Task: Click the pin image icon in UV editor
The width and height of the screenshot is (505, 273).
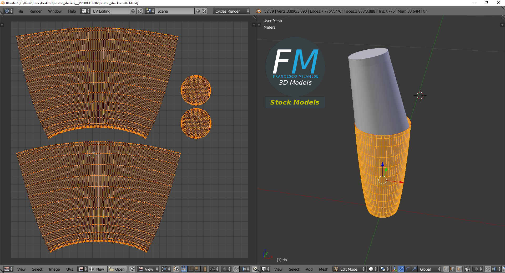Action: (x=132, y=269)
